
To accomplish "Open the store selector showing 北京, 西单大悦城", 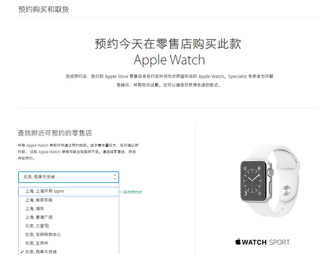I will [69, 177].
